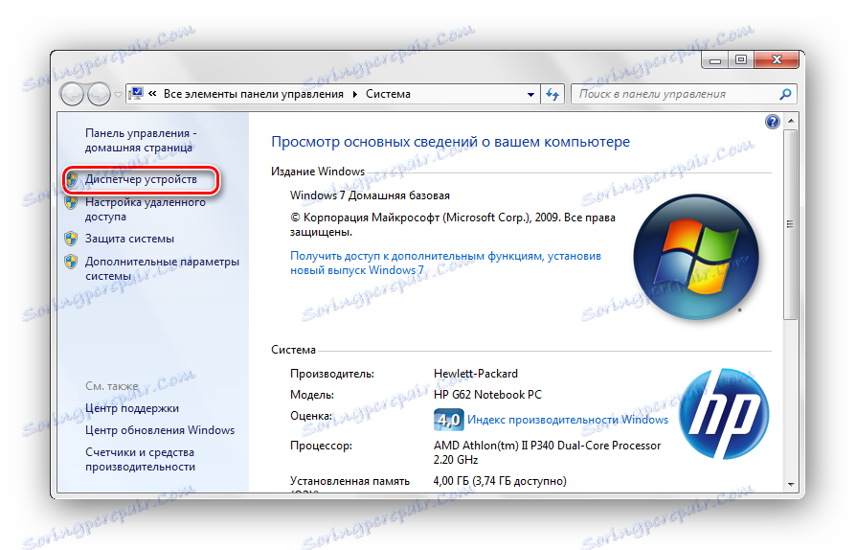Select text Windows 7 Домашняя базовая
The image size is (856, 550).
370,195
